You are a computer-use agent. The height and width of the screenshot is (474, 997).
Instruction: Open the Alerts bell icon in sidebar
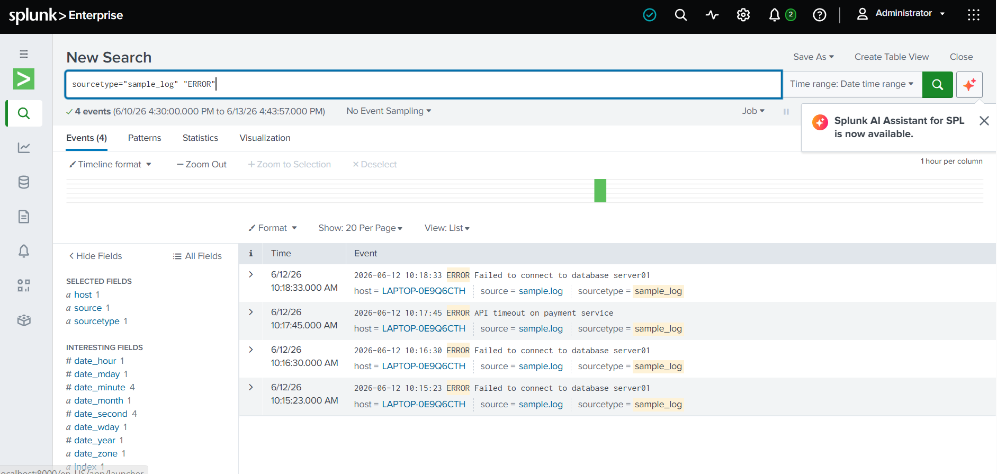click(24, 251)
